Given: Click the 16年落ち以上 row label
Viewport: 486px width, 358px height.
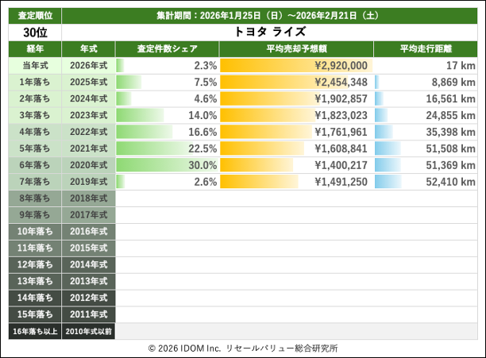Looking at the screenshot, I should pos(34,331).
